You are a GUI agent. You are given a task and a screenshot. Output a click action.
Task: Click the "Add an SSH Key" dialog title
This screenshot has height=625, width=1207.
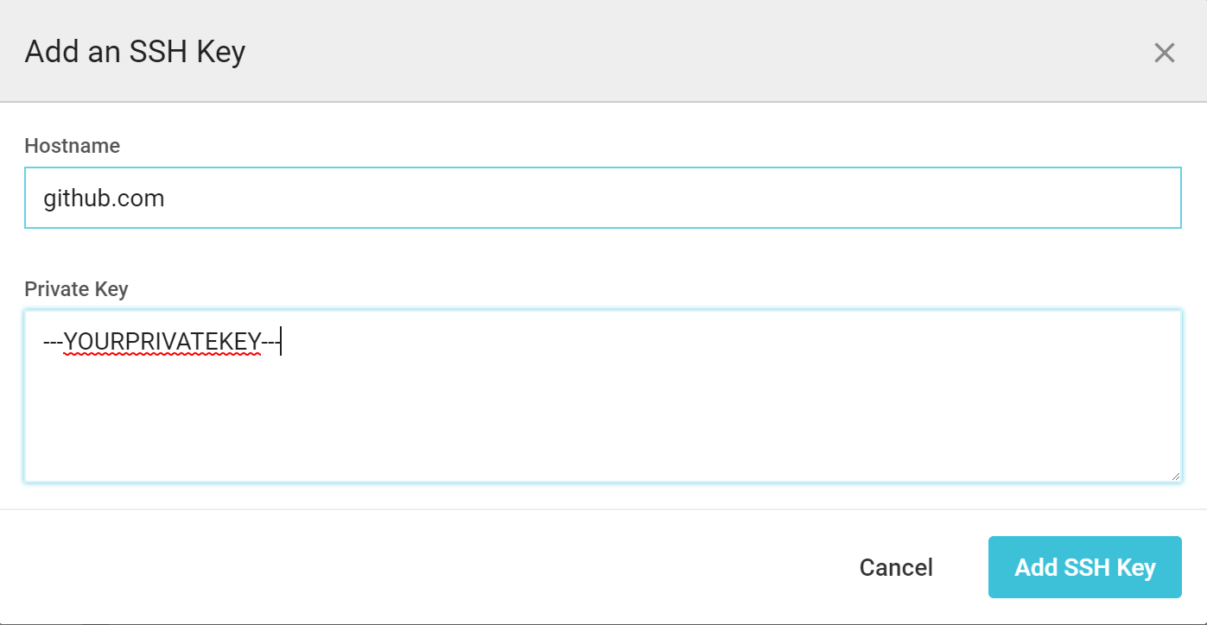coord(135,52)
